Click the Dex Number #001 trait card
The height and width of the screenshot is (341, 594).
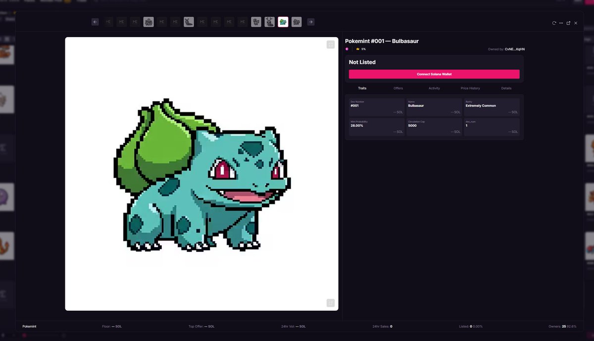point(377,107)
